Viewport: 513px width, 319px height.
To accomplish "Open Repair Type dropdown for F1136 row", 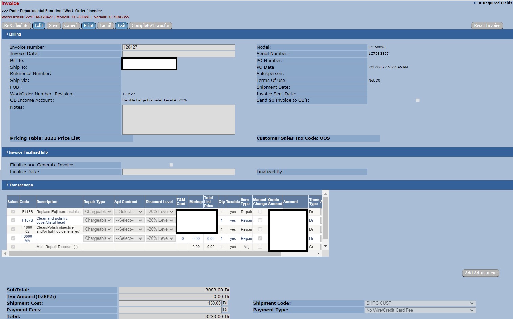I will [98, 212].
